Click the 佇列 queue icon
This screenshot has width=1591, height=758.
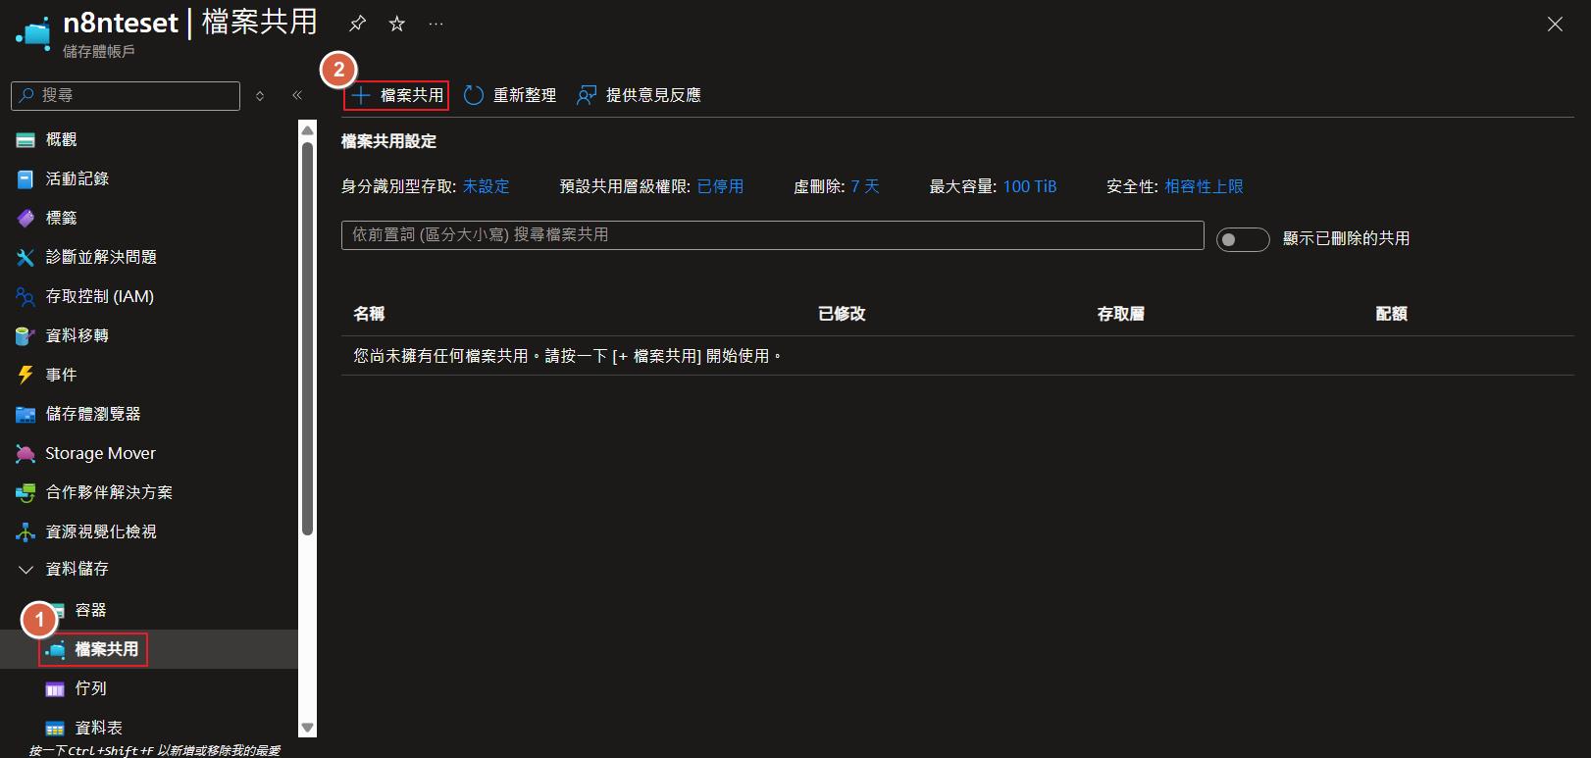pyautogui.click(x=55, y=689)
